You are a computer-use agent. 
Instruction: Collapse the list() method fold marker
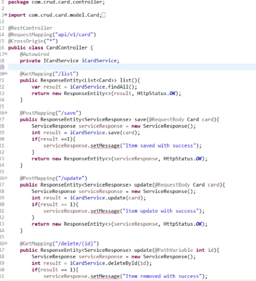click(6, 73)
